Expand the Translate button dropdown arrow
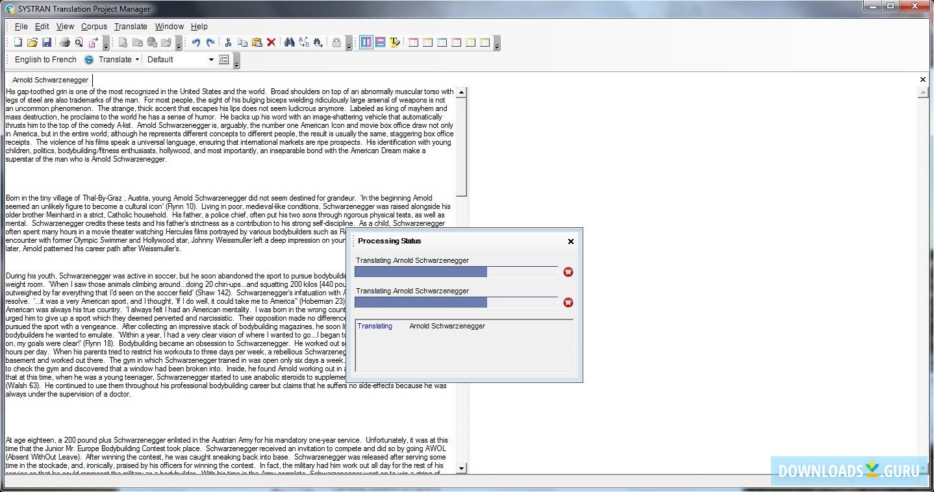Viewport: 934px width, 492px height. point(137,60)
